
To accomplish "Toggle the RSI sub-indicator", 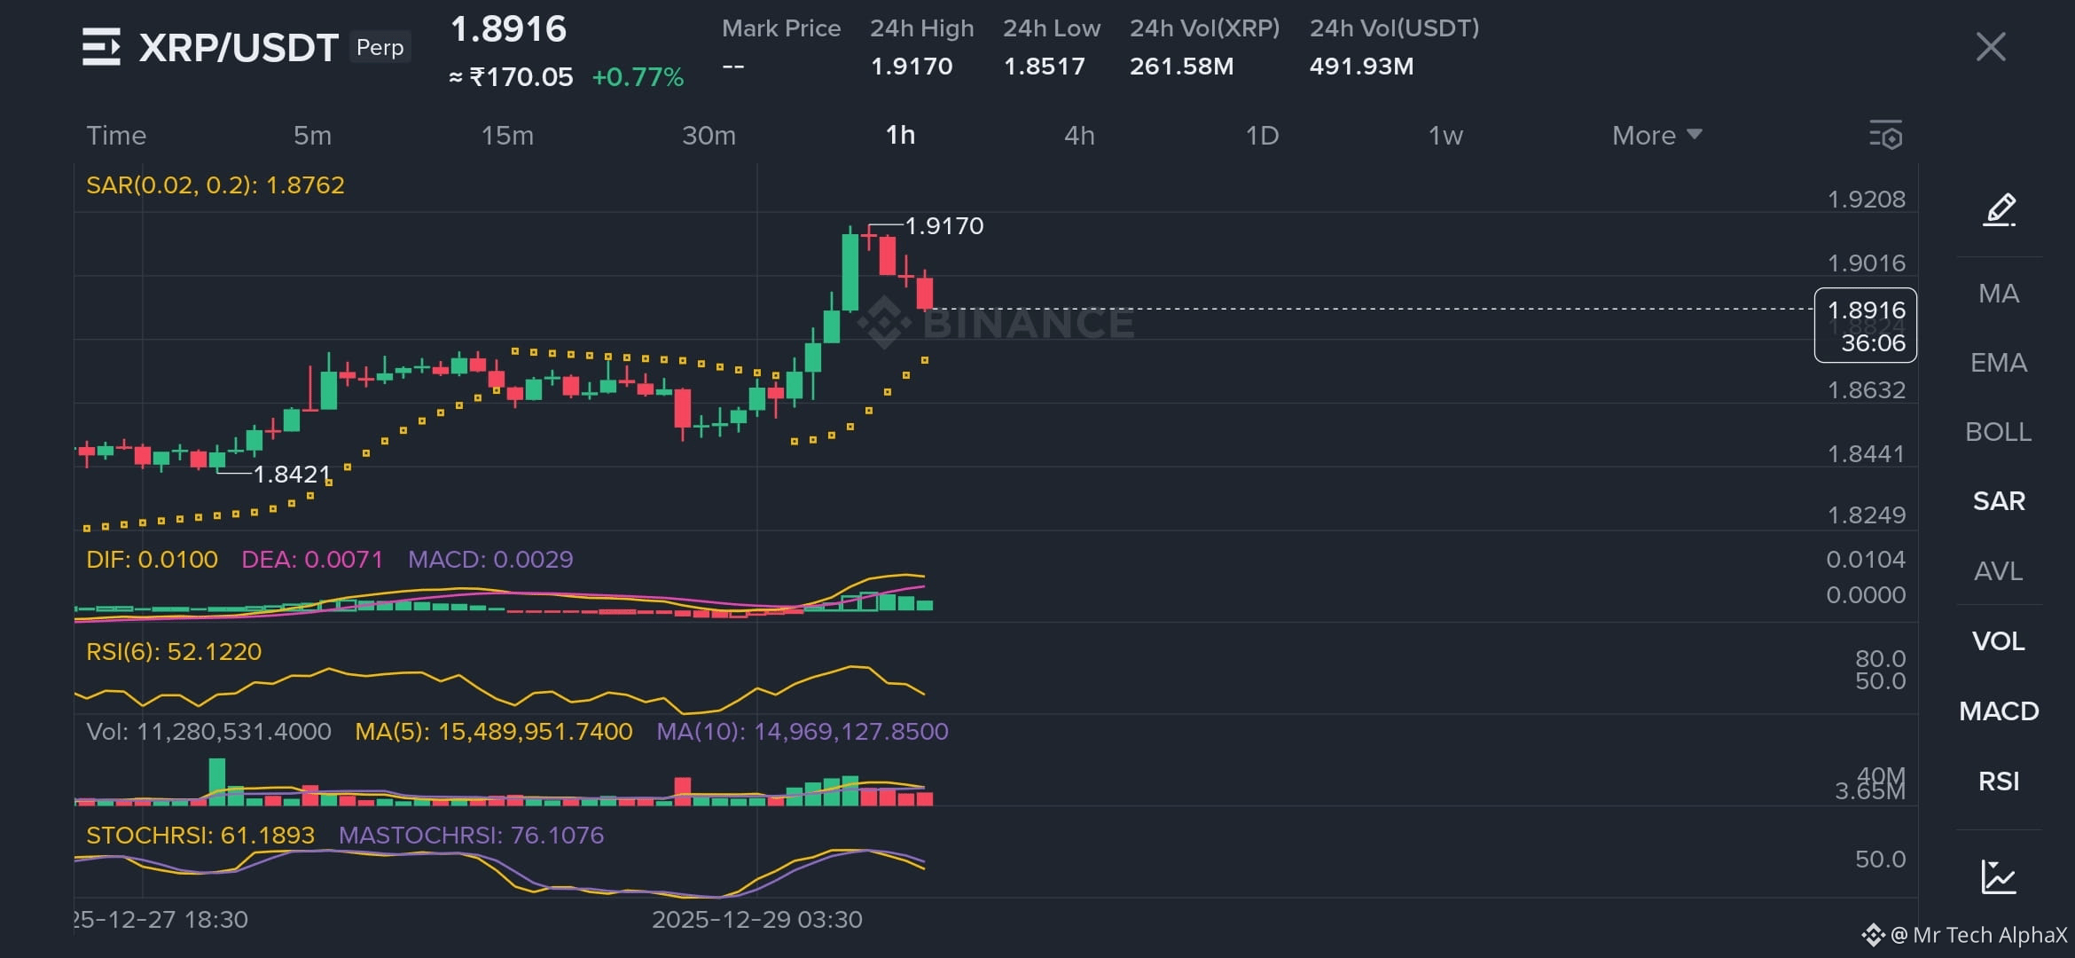I will point(1999,781).
